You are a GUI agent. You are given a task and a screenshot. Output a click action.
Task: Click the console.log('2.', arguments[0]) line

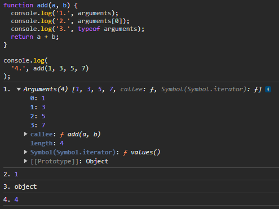click(x=70, y=21)
